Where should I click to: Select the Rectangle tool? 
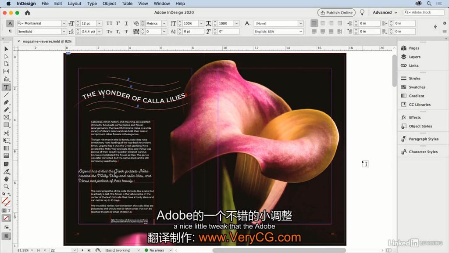point(6,125)
